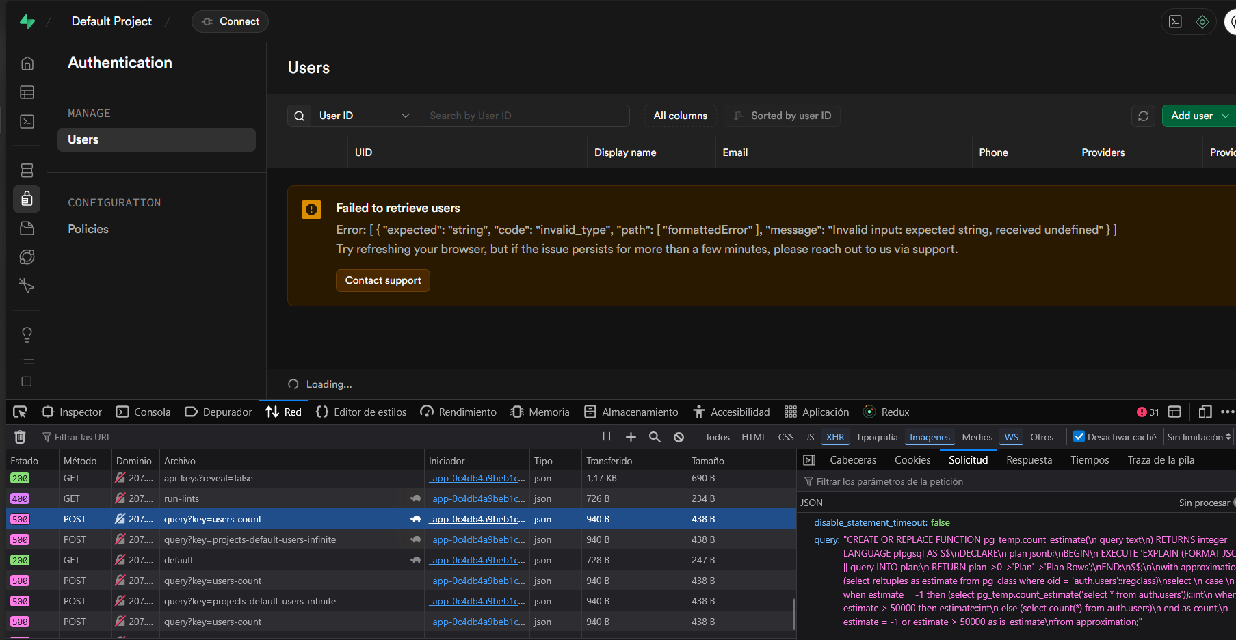Click the Search by User ID field
1236x640 pixels.
524,116
